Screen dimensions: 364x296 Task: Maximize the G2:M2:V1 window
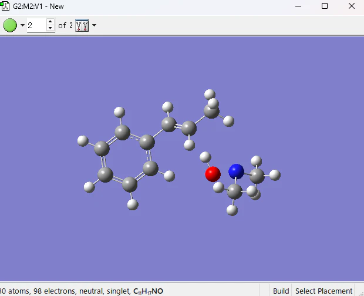[325, 6]
